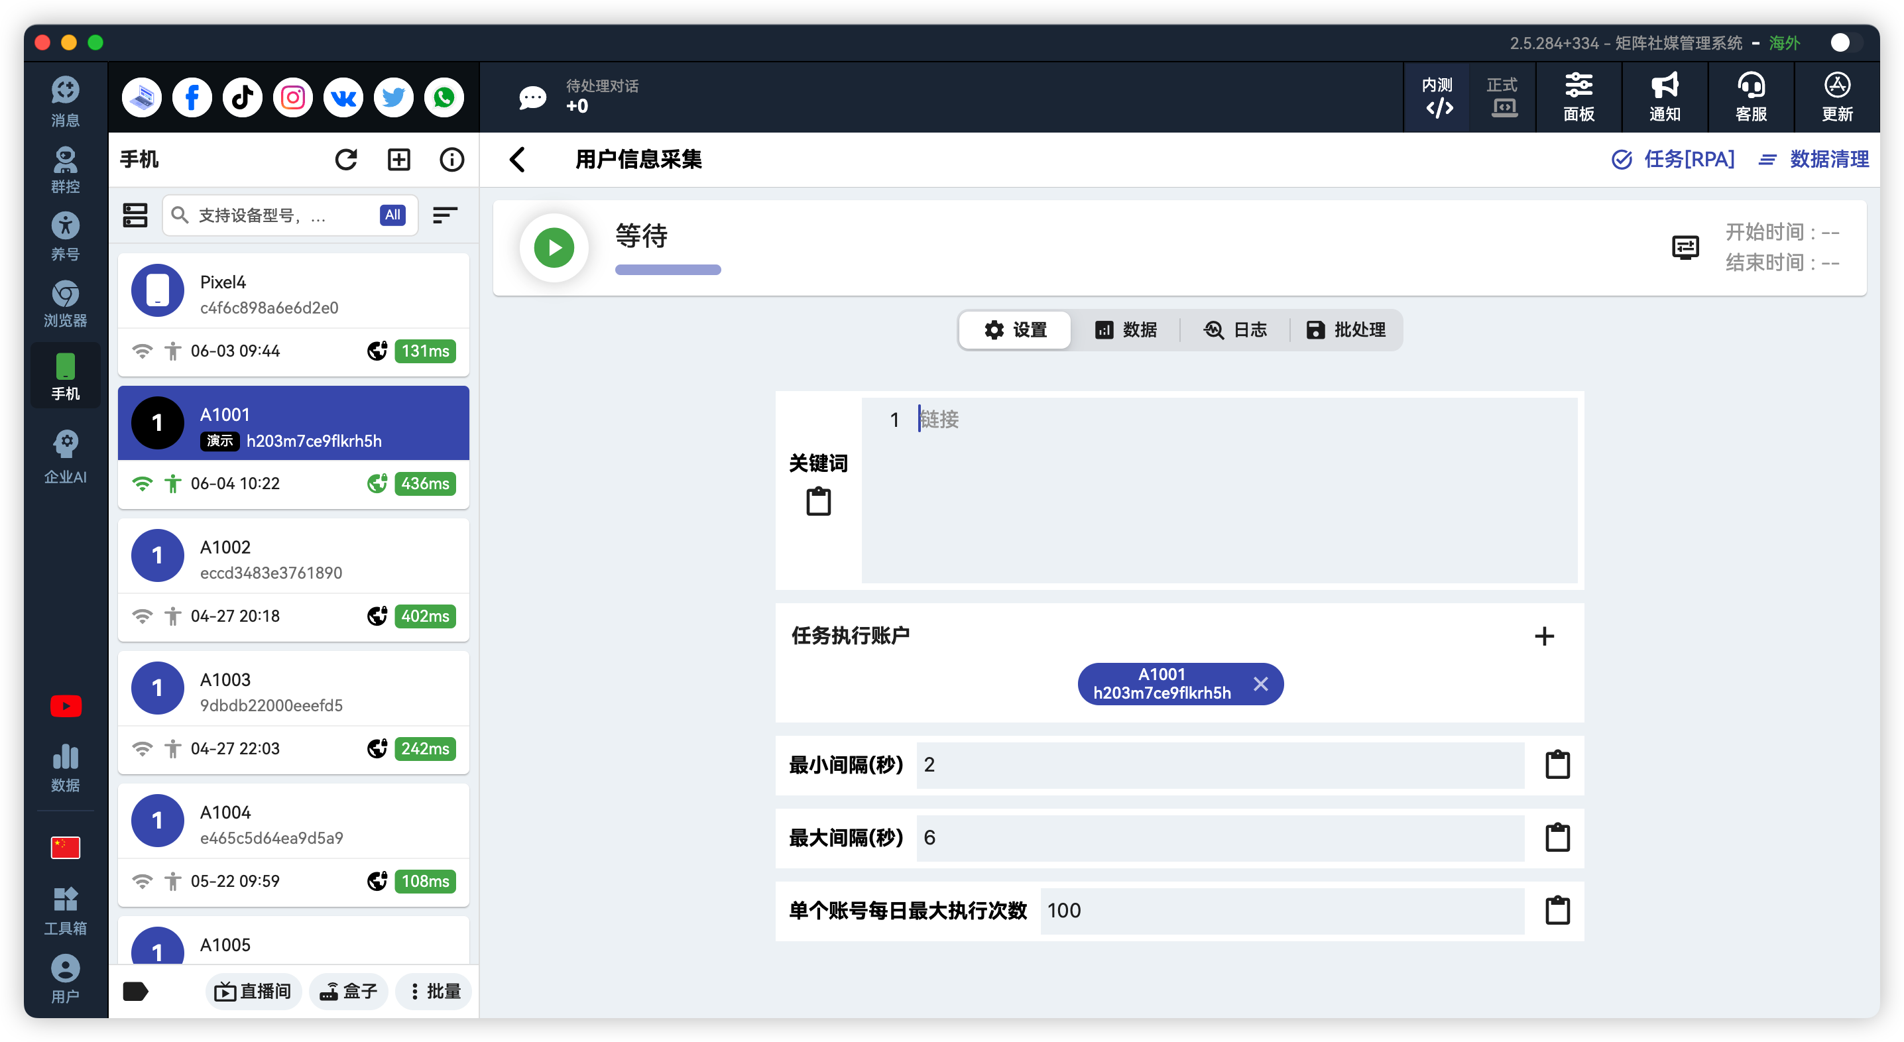1904x1042 pixels.
Task: Click the 盒子 box button
Action: [x=349, y=991]
